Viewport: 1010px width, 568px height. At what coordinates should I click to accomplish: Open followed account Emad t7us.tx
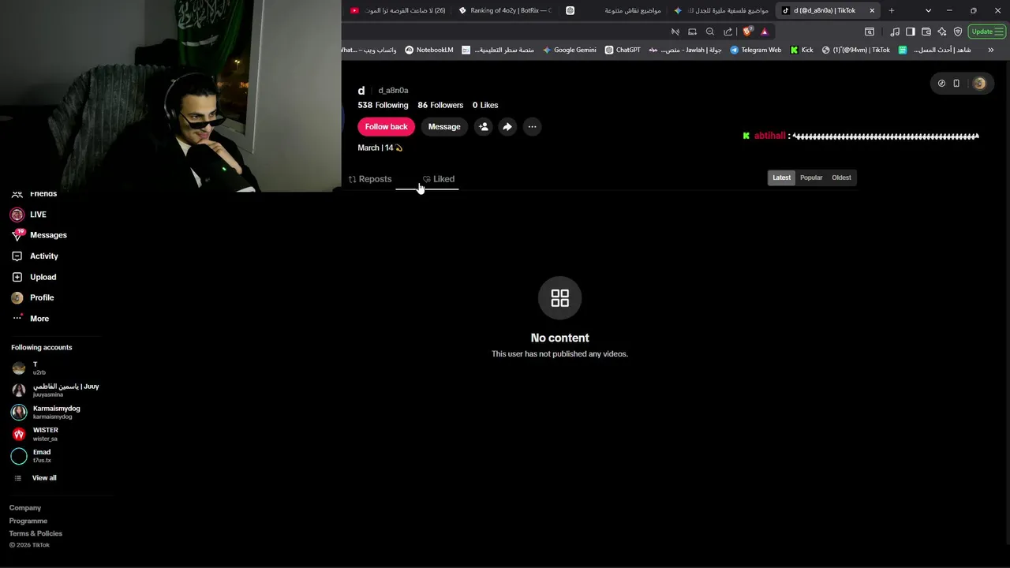click(32, 456)
